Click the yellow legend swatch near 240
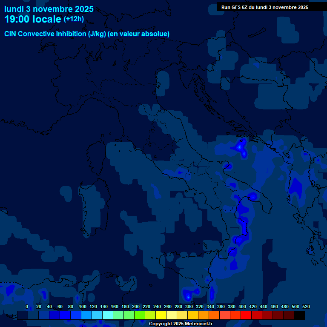 pyautogui.click(x=161, y=316)
